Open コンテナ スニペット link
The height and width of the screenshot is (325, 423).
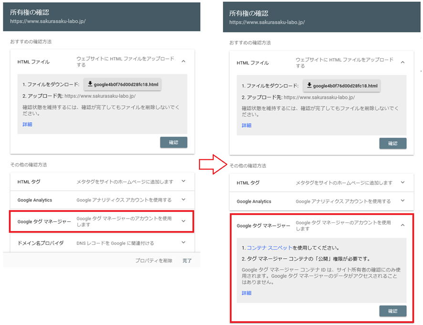click(269, 248)
